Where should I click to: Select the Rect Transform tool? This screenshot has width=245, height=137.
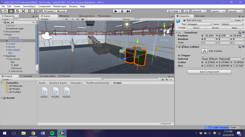point(29,11)
